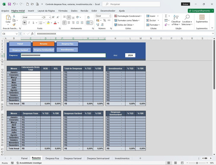Increase font size with larger A icon

point(53,17)
